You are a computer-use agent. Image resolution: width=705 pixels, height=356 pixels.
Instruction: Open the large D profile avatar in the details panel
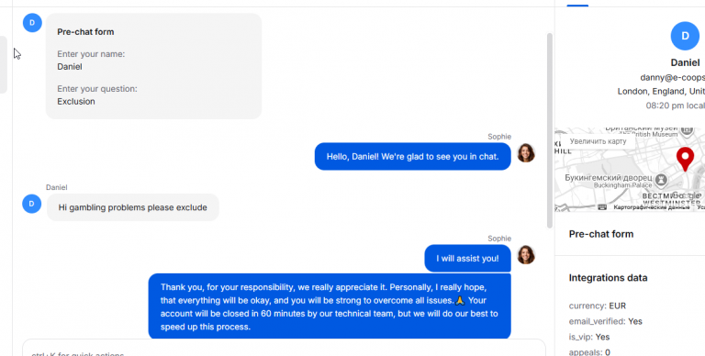click(x=685, y=36)
